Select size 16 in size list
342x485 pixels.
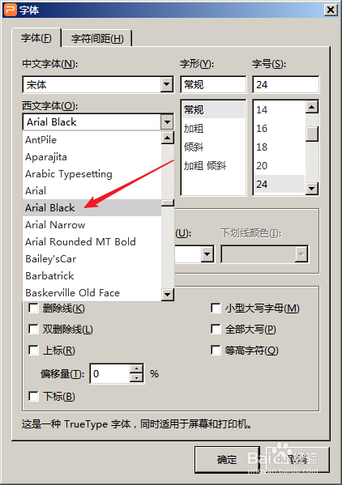click(280, 129)
